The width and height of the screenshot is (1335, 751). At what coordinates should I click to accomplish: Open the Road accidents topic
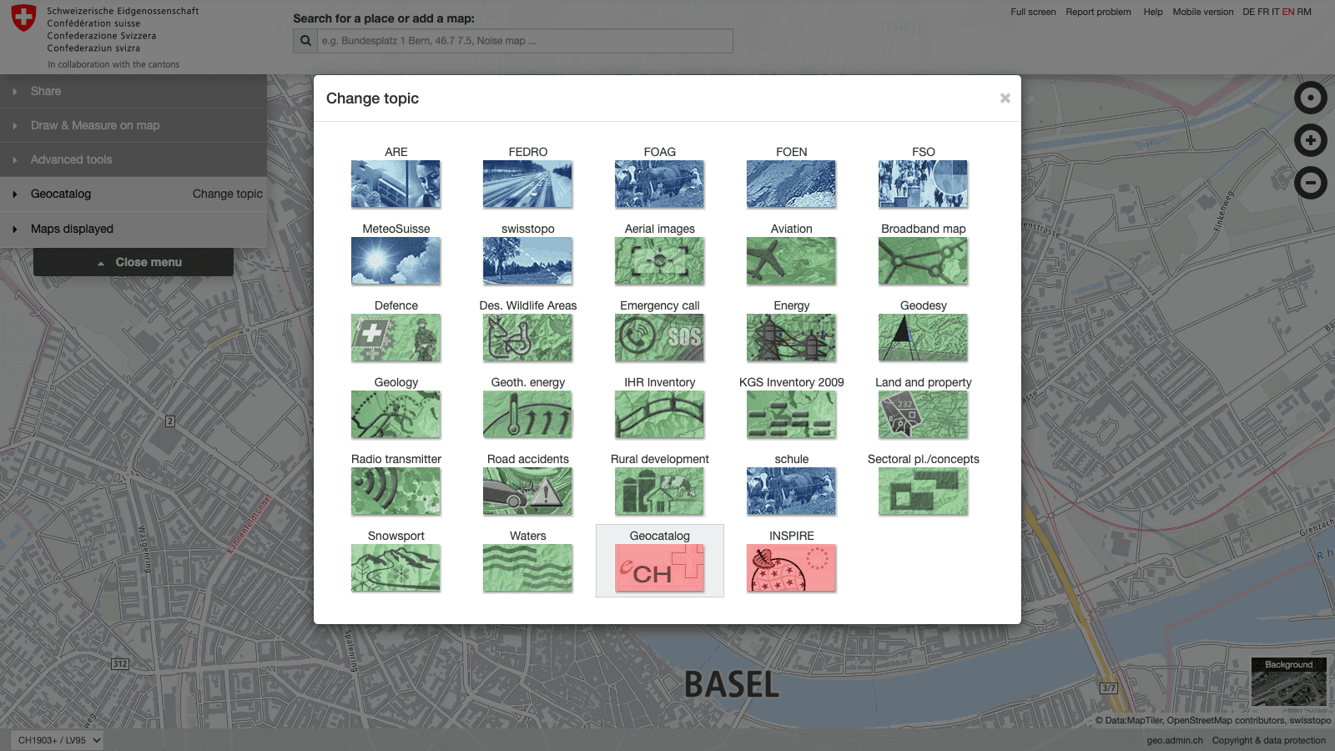coord(527,491)
